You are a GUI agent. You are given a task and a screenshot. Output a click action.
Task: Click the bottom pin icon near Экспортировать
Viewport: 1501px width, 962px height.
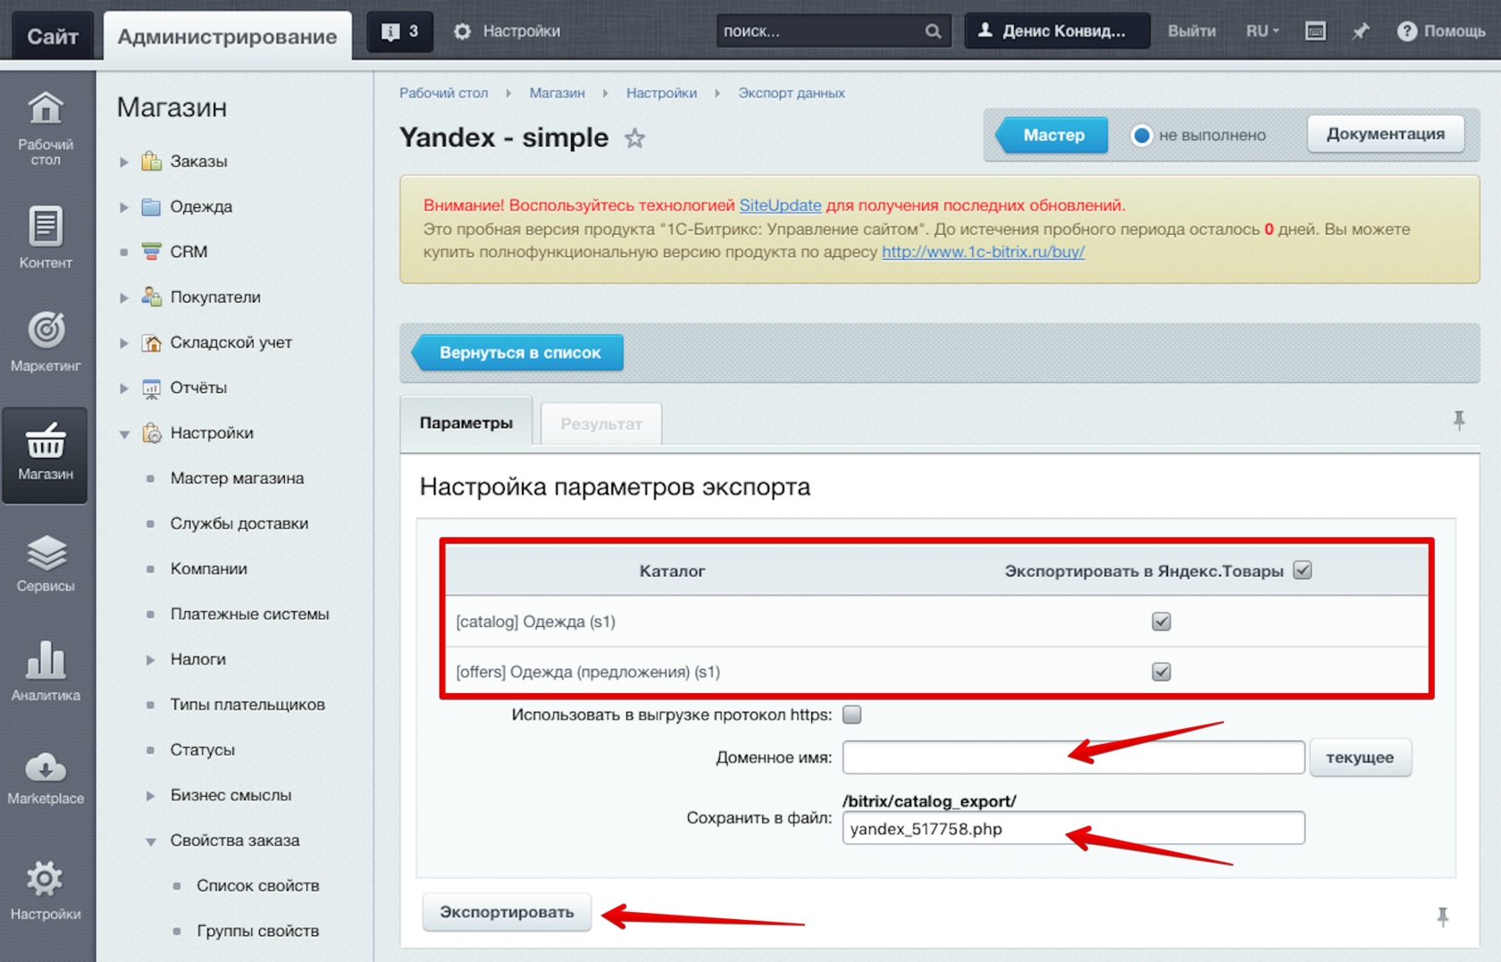1442,916
